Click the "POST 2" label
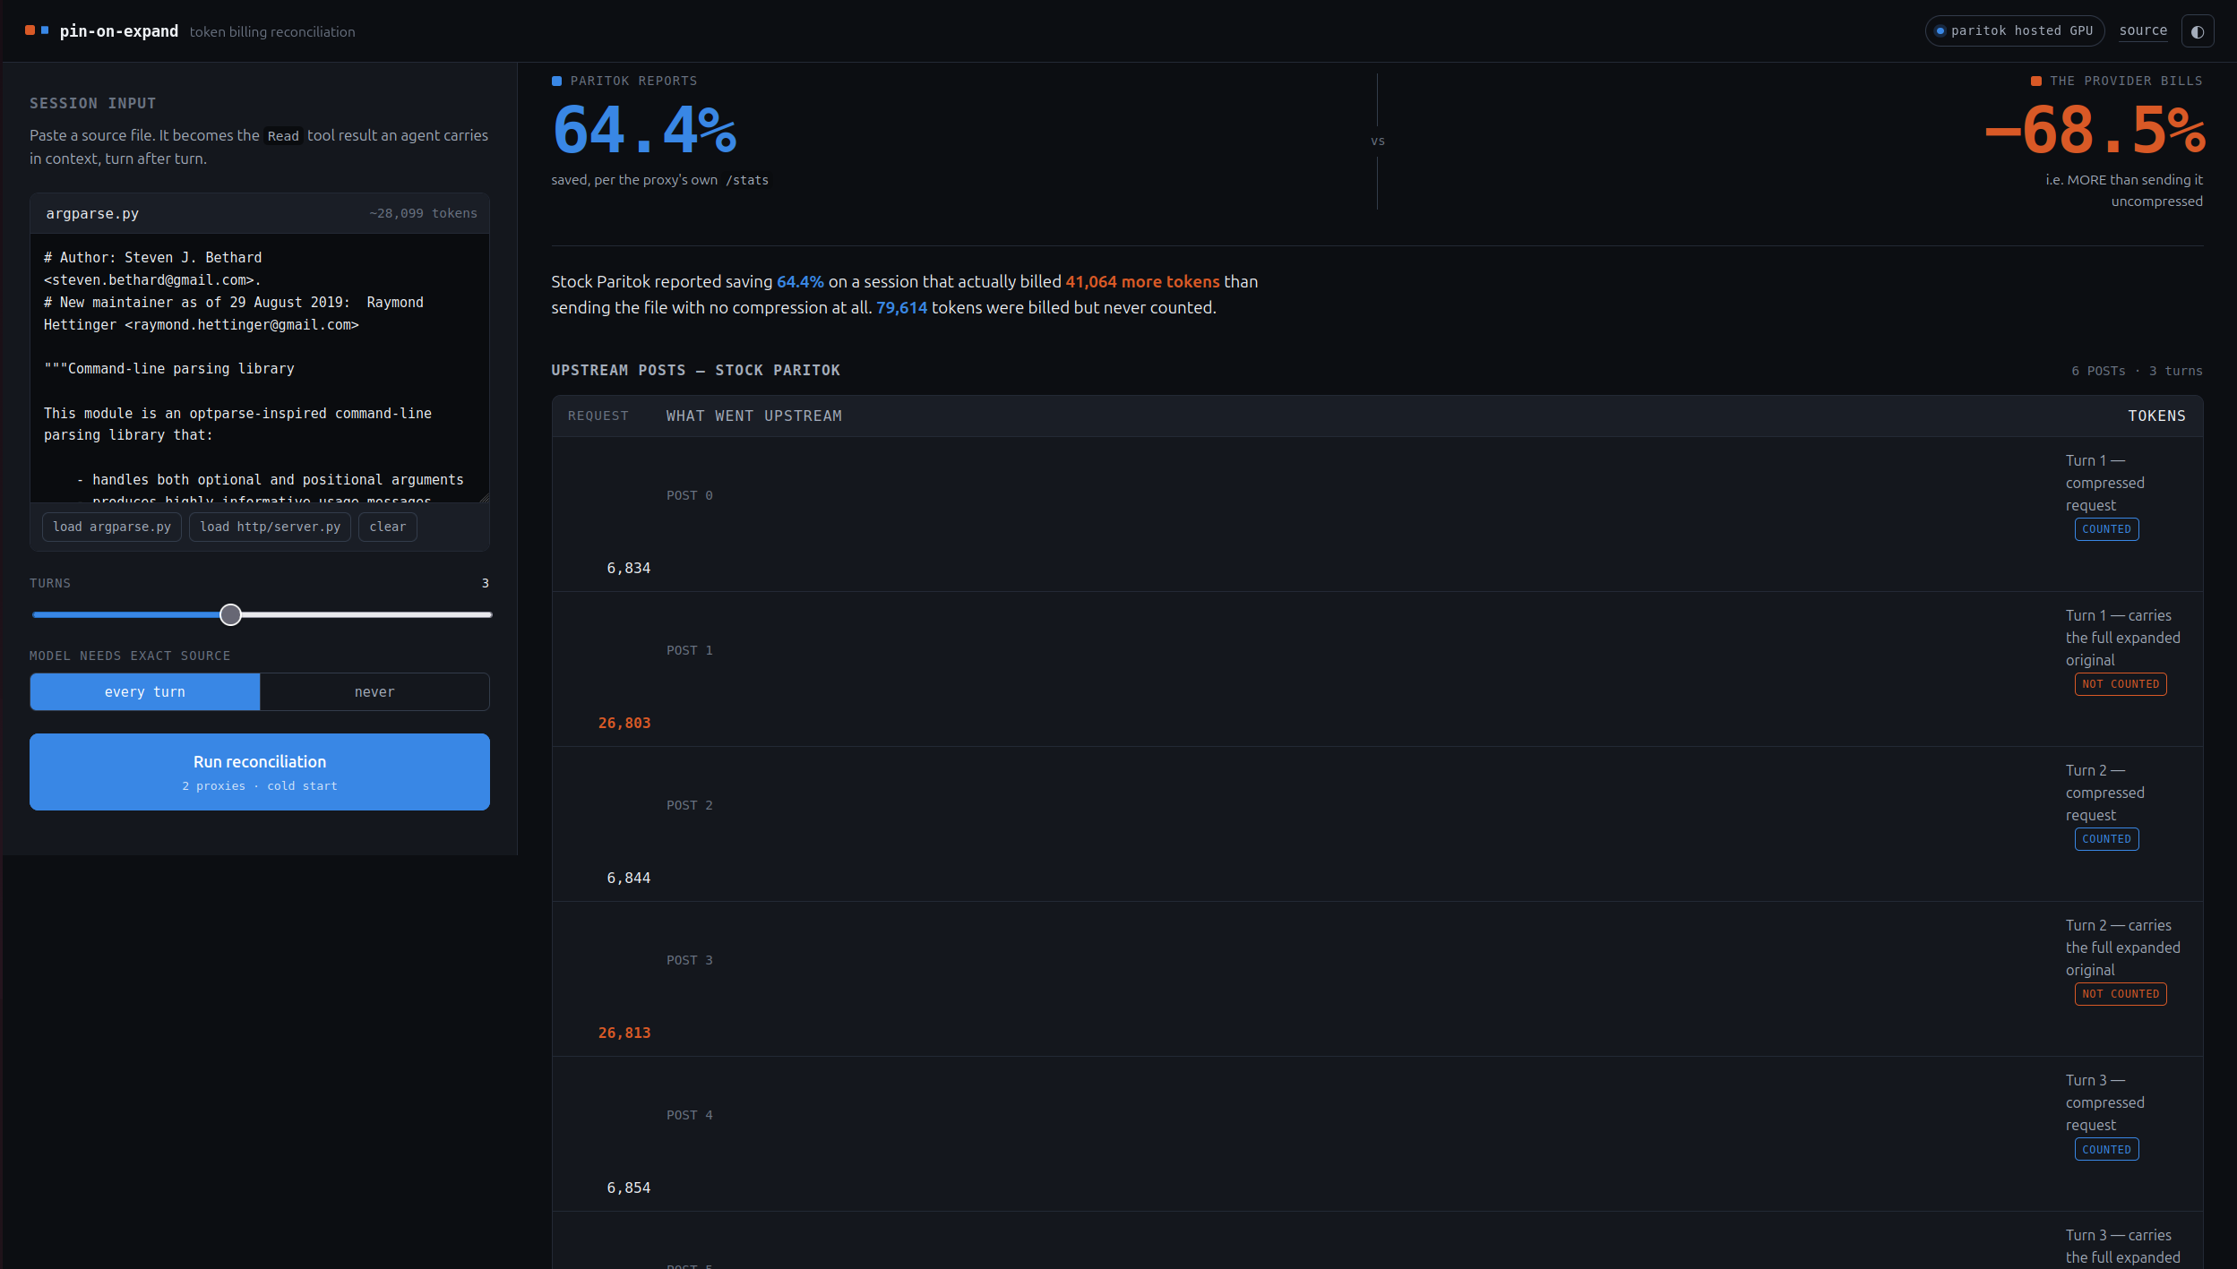The height and width of the screenshot is (1269, 2237). tap(690, 806)
